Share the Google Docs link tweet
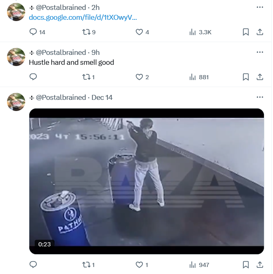This screenshot has width=273, height=274. point(260,32)
